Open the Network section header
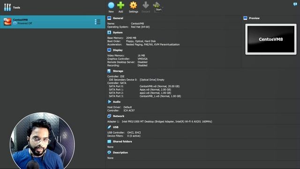 click(119, 116)
